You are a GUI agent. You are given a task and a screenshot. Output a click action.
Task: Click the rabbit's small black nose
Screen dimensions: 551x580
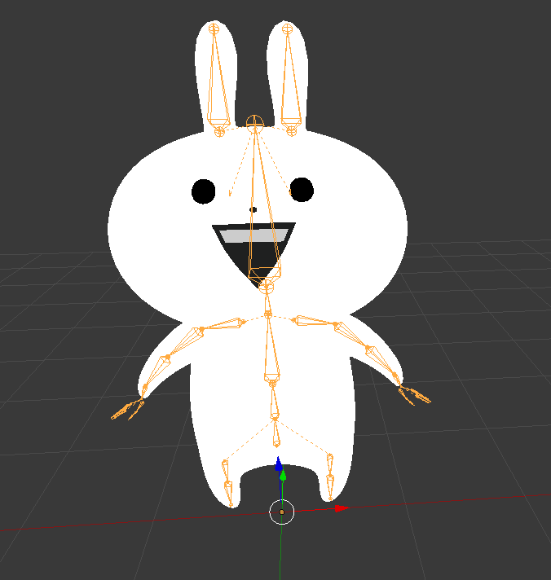pyautogui.click(x=253, y=209)
